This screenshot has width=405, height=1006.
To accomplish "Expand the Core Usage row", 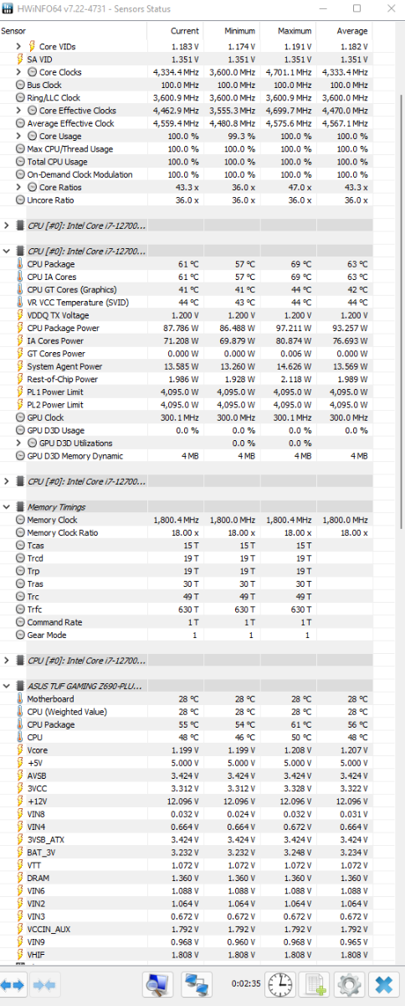I will (18, 136).
